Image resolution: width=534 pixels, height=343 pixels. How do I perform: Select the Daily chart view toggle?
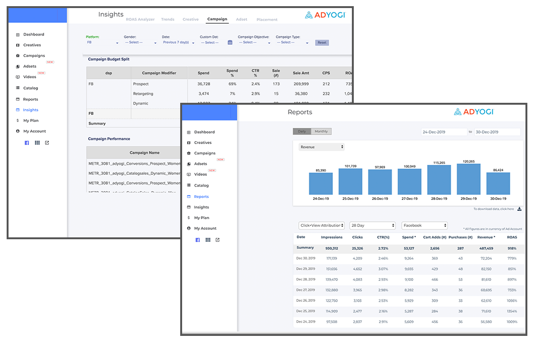coord(302,131)
